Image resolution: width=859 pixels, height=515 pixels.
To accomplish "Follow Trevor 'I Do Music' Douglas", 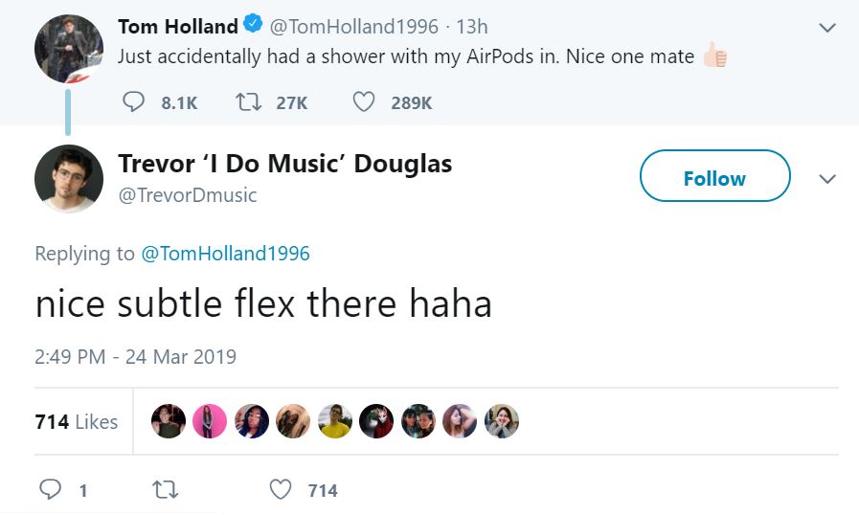I will 714,178.
